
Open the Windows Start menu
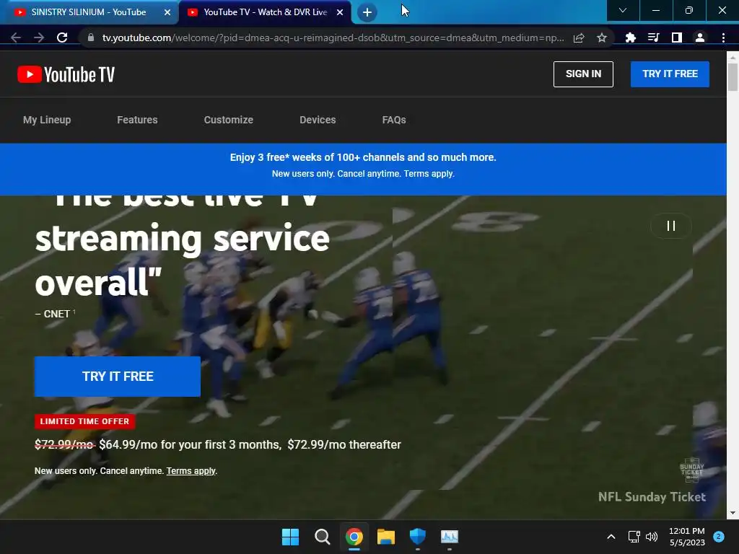290,537
